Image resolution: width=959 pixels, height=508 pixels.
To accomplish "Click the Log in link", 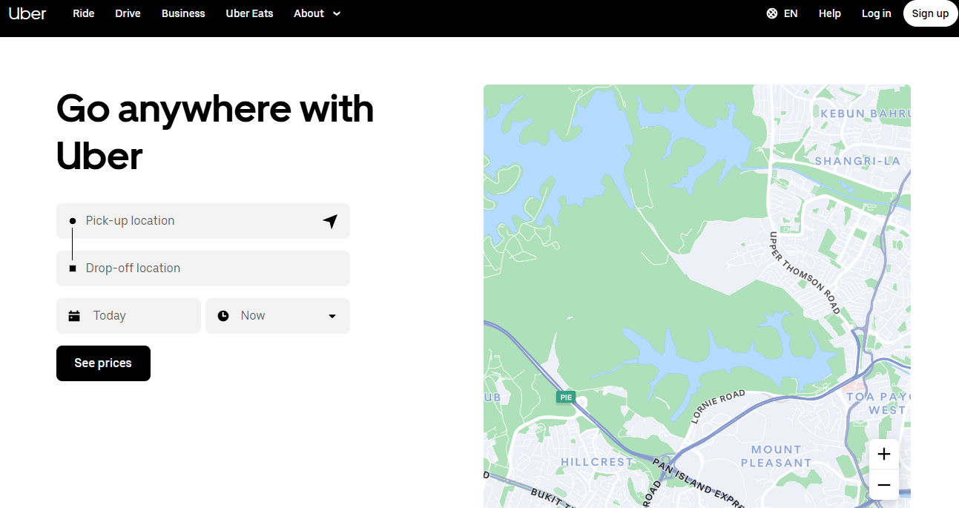I will tap(876, 13).
